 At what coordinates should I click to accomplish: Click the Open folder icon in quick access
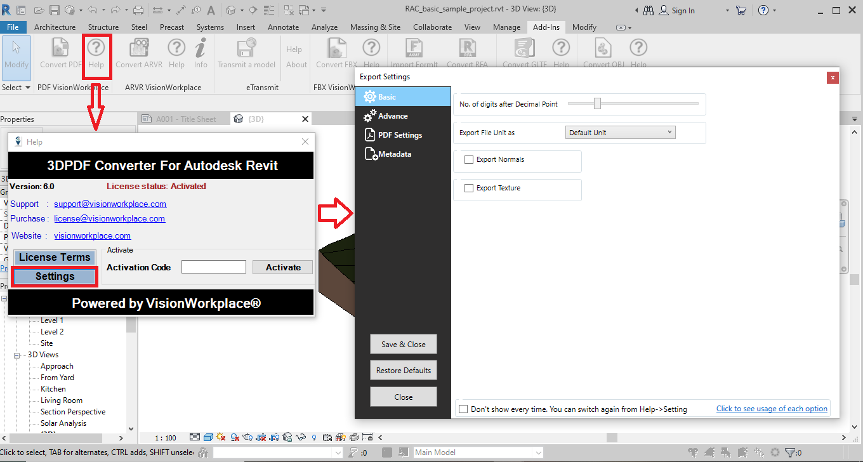click(39, 10)
